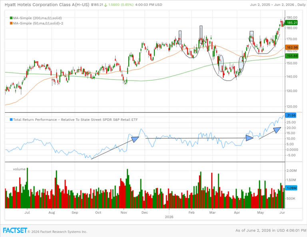Click the 25.00 relative performance axis label
The width and height of the screenshot is (307, 237).
click(x=291, y=122)
